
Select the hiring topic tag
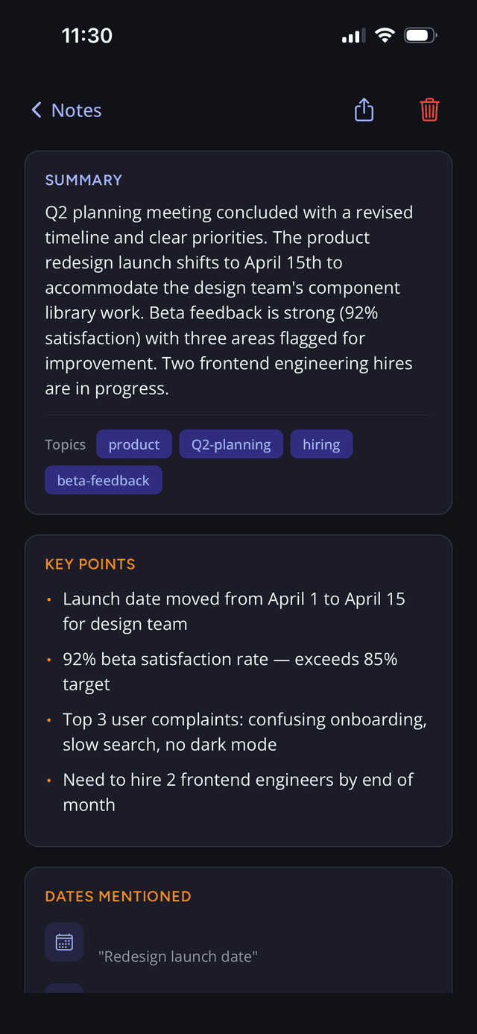[x=321, y=444]
